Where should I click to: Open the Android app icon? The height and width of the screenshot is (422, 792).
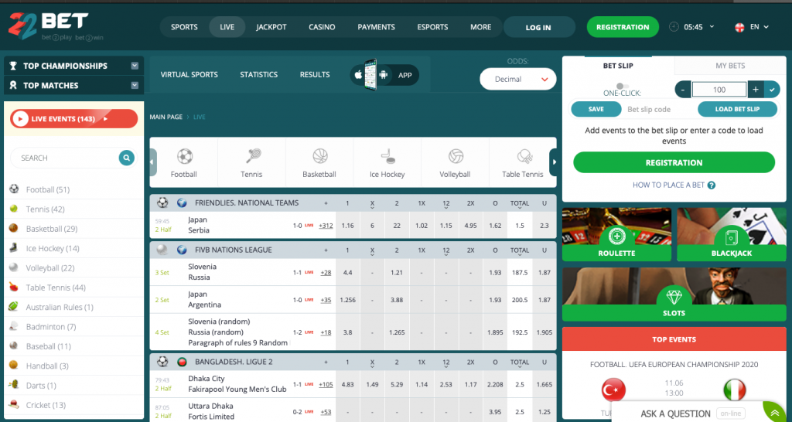click(x=384, y=75)
